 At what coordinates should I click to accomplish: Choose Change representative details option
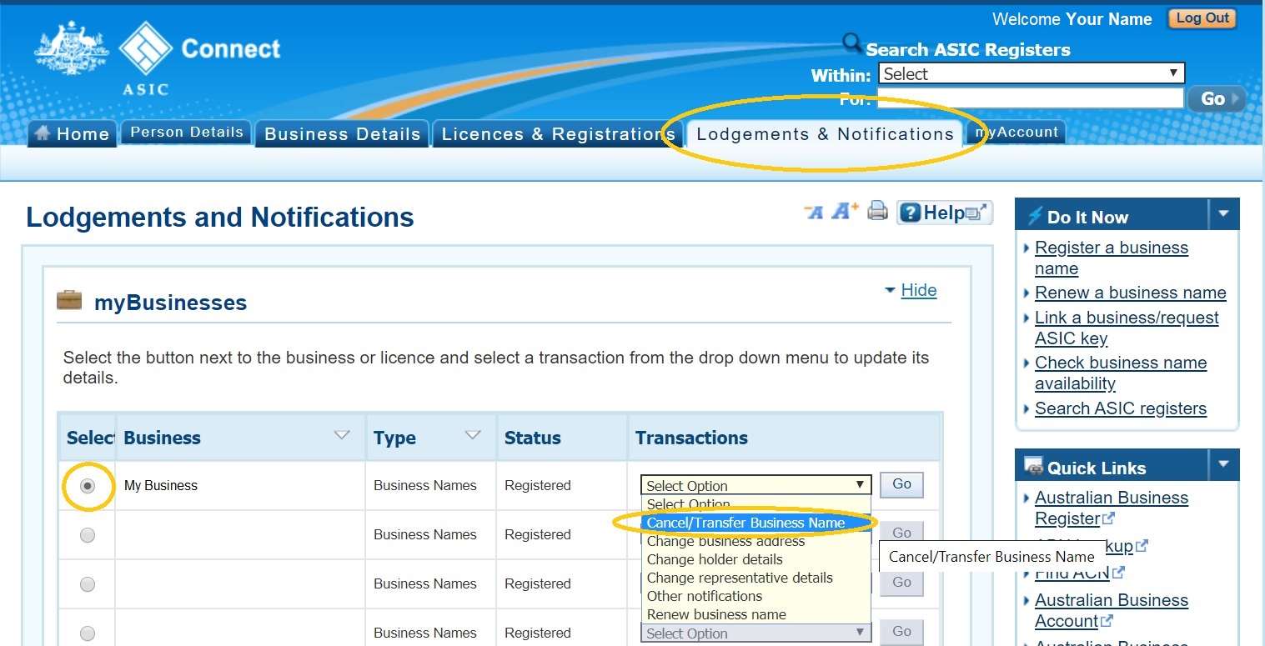pyautogui.click(x=756, y=578)
